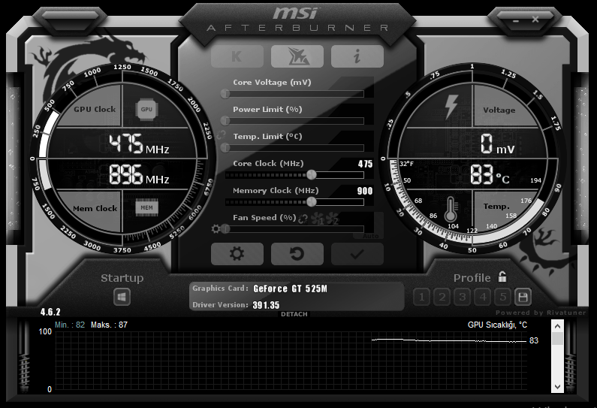
Task: Click the Maks. : 87 graph label
Action: click(x=109, y=325)
